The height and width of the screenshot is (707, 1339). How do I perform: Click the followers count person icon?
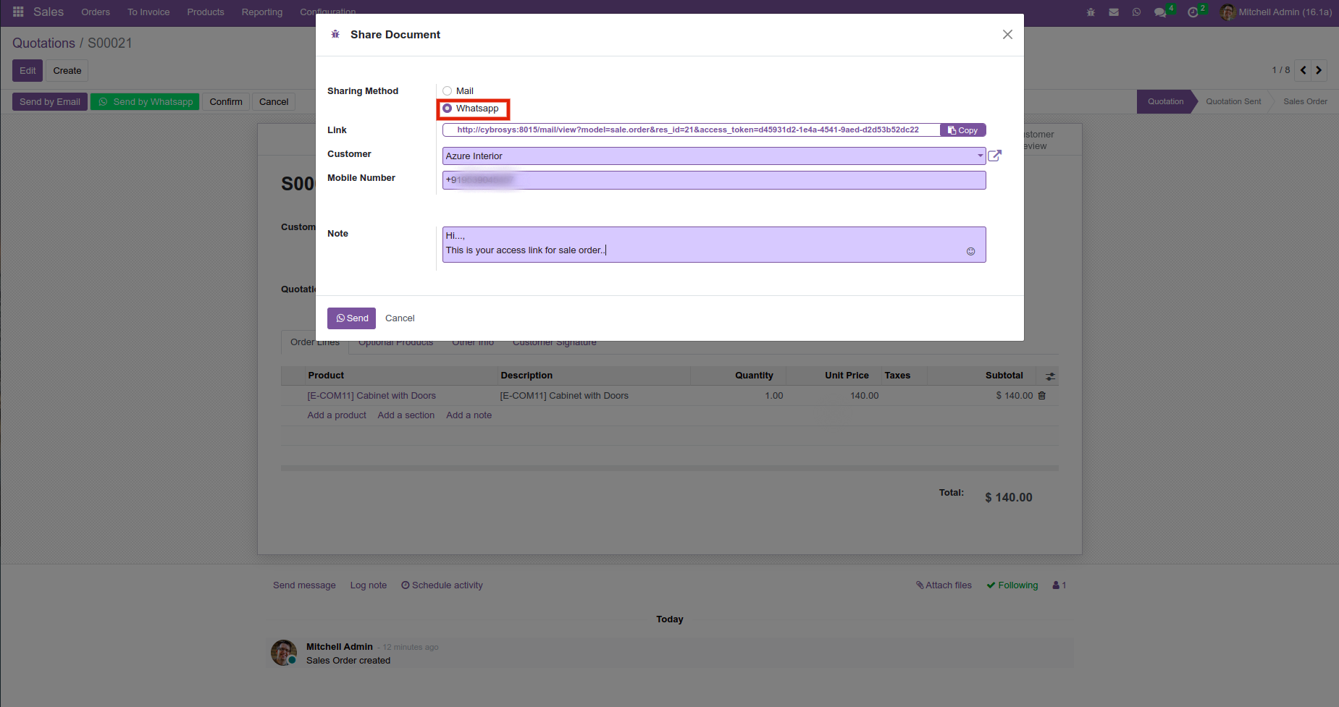click(1059, 585)
